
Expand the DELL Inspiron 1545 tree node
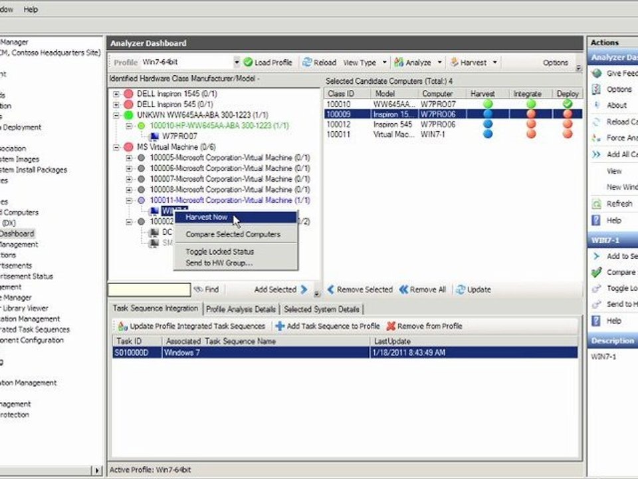pos(116,94)
